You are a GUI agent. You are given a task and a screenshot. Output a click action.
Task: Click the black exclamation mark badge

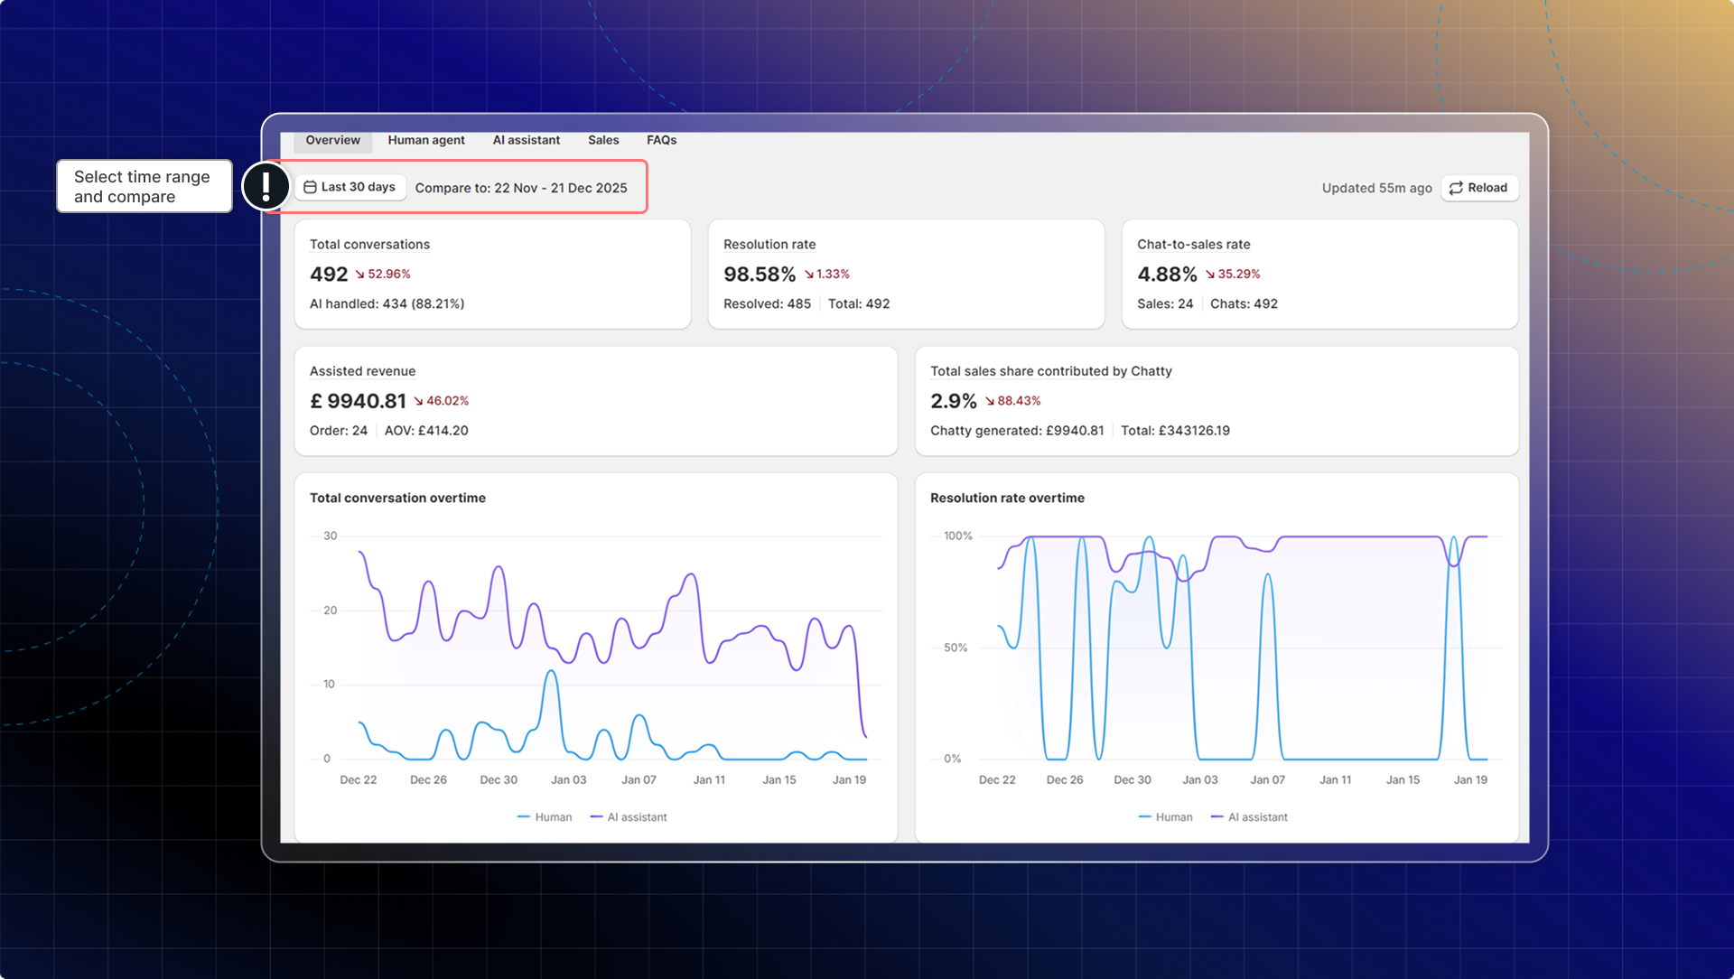tap(266, 187)
